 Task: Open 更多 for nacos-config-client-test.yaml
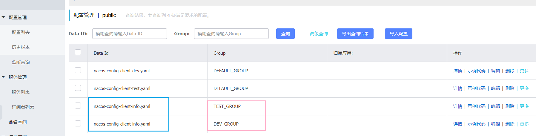(x=524, y=88)
